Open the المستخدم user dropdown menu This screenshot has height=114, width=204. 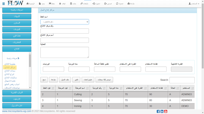(194, 4)
